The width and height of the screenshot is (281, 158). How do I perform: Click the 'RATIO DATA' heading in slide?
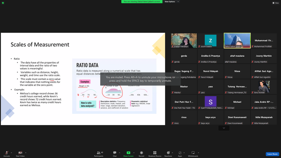pyautogui.click(x=87, y=65)
